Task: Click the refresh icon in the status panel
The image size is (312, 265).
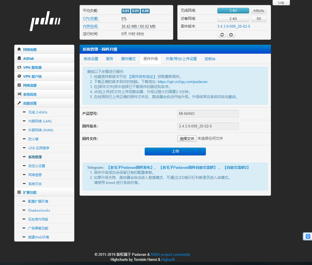Action: click(222, 34)
